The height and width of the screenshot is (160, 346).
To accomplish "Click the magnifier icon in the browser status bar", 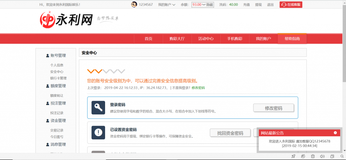I will click(x=341, y=156).
